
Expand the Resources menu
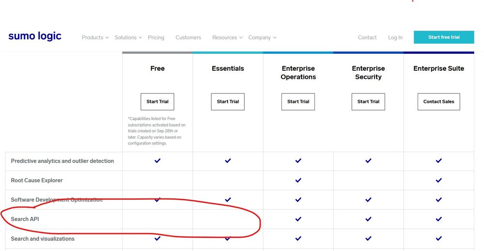[227, 37]
